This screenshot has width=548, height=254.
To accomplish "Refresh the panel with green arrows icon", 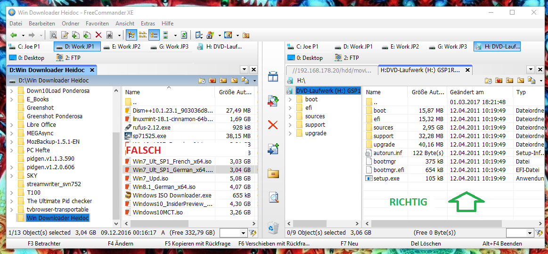I will point(184,35).
